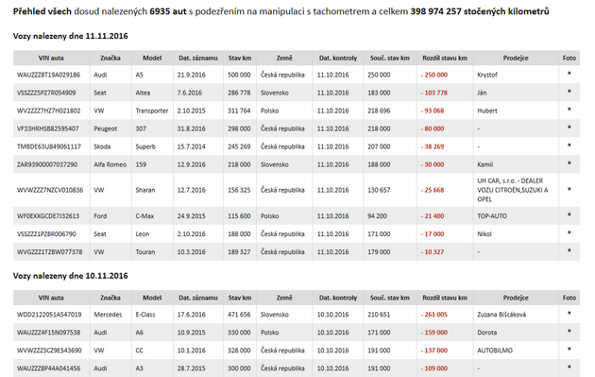Image resolution: width=595 pixels, height=377 pixels.
Task: Open photo icon for VW Touran row
Action: pos(569,250)
